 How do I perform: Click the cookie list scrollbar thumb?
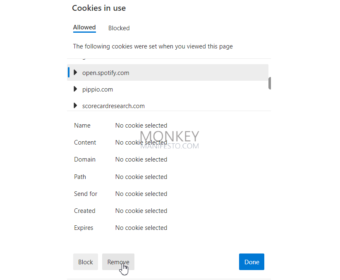point(270,83)
